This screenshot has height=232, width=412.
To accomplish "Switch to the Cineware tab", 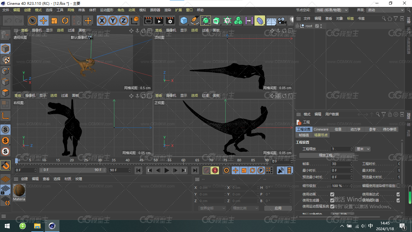I will 321,129.
